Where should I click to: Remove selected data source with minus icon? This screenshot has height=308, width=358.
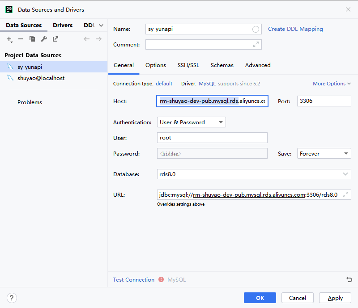[21, 39]
